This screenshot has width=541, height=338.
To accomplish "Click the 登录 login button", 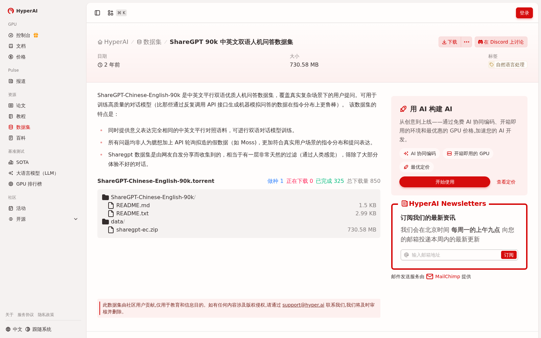I will tap(524, 13).
